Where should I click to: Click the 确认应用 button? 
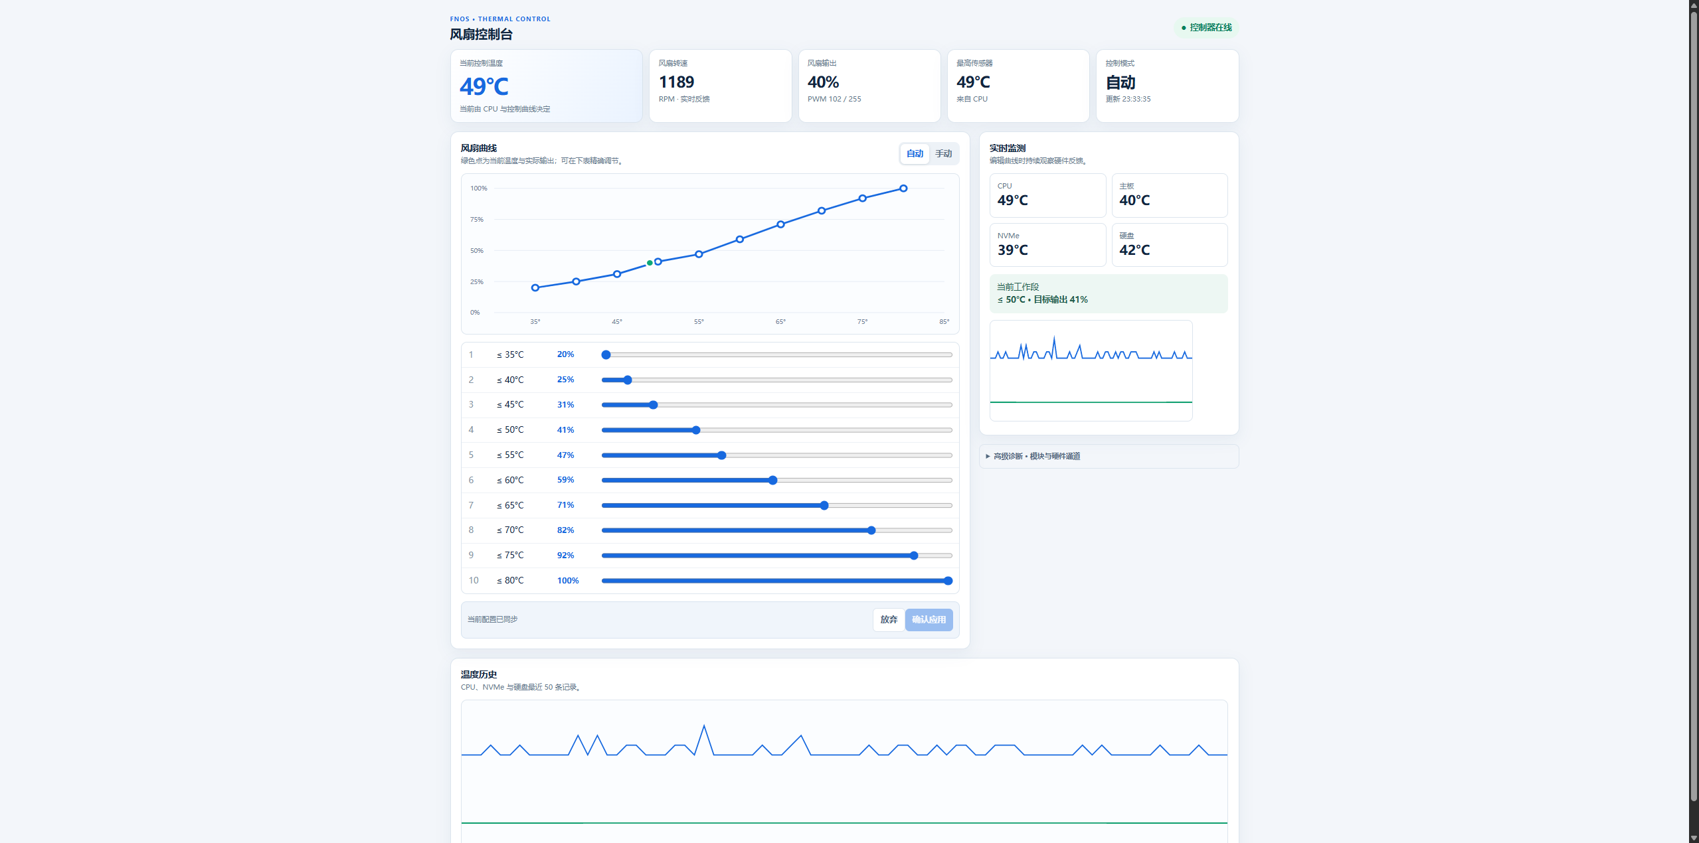click(929, 619)
